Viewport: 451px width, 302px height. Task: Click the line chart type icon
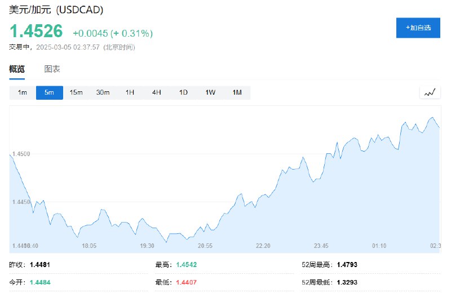point(430,92)
